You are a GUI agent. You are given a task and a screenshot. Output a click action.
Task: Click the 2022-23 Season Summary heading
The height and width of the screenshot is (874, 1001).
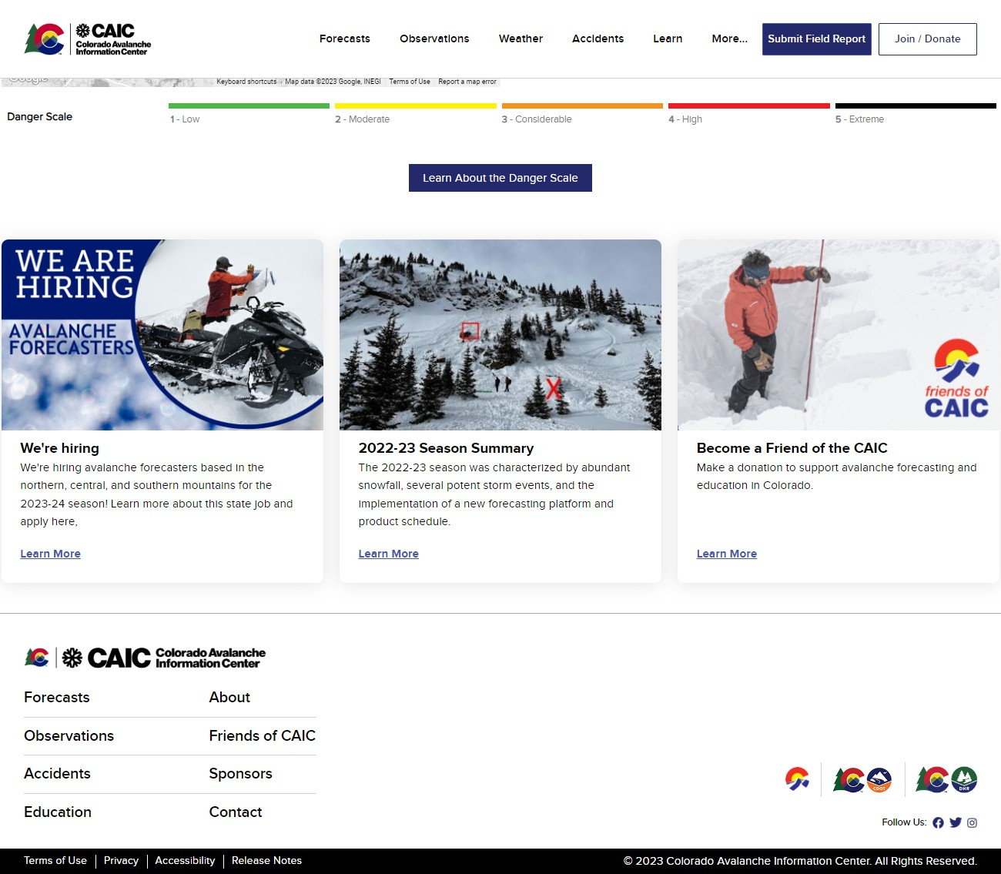pyautogui.click(x=446, y=448)
